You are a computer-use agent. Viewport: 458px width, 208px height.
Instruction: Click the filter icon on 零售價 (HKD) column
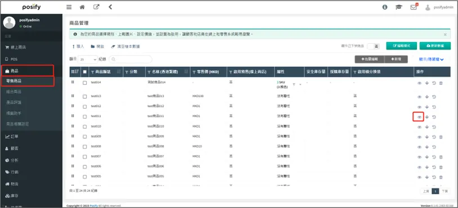pos(195,72)
